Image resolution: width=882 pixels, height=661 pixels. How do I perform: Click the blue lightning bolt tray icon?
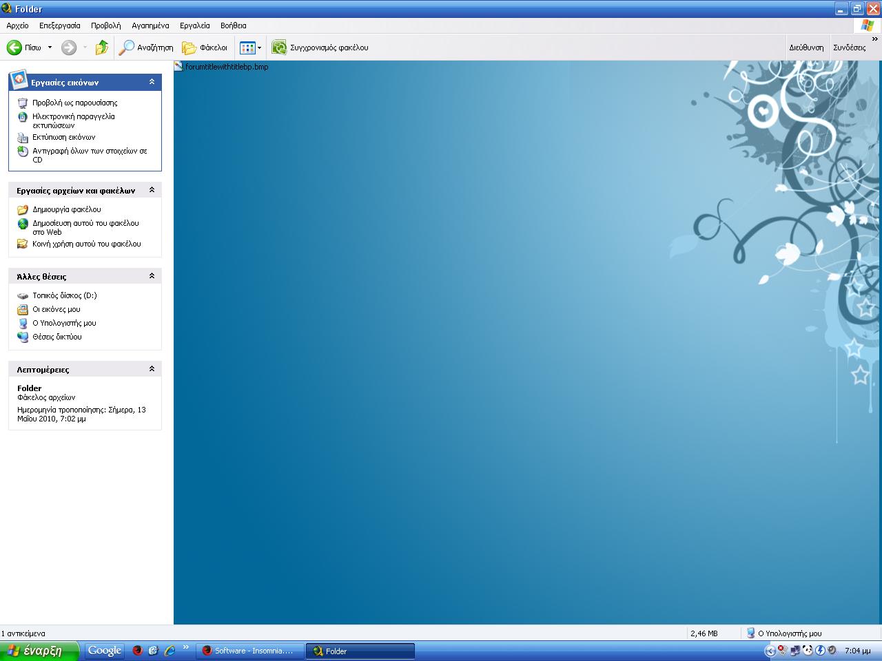pos(820,650)
